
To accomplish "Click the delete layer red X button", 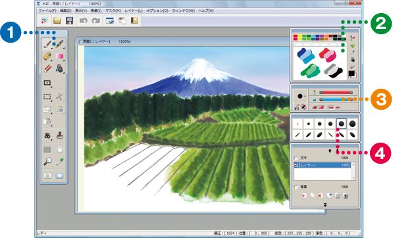I will pos(321,196).
